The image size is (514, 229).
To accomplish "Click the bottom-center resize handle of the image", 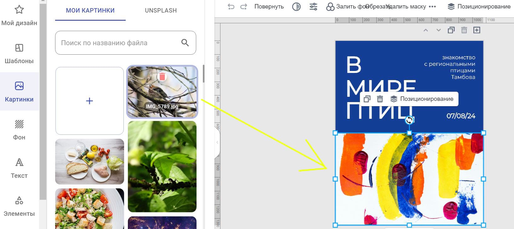I will (x=409, y=225).
